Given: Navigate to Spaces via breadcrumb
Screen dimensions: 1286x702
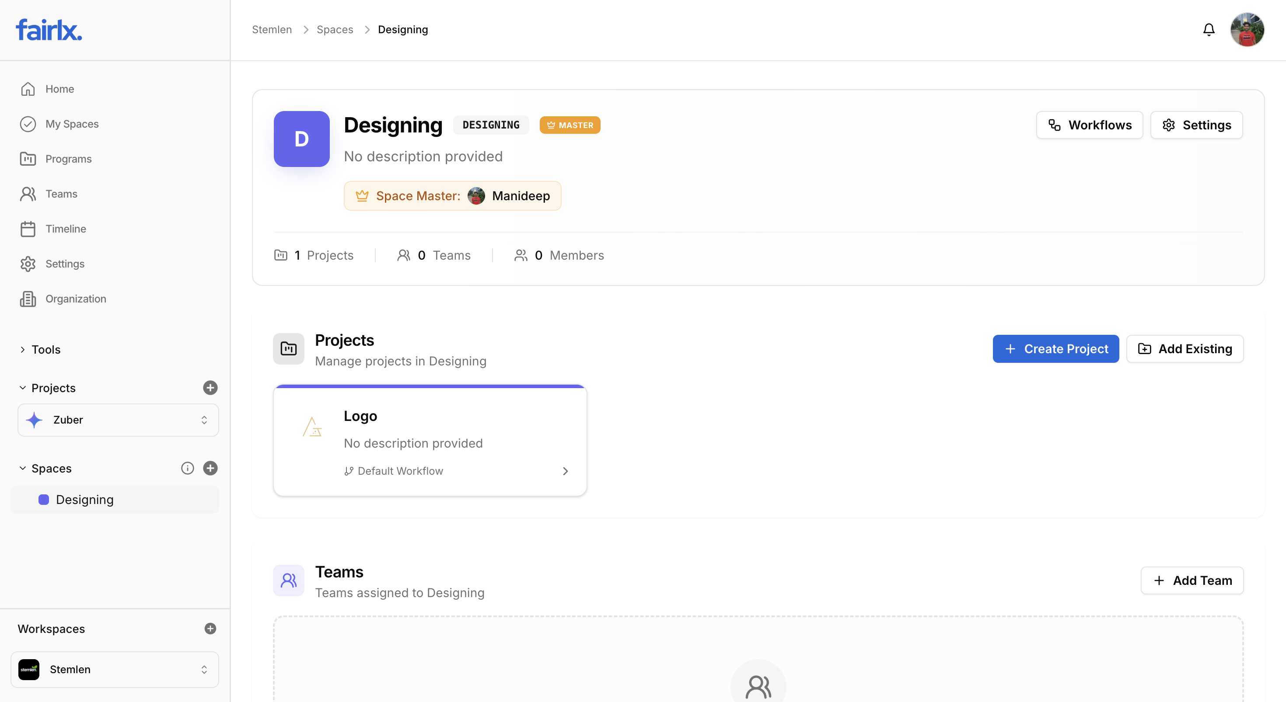Looking at the screenshot, I should 335,29.
